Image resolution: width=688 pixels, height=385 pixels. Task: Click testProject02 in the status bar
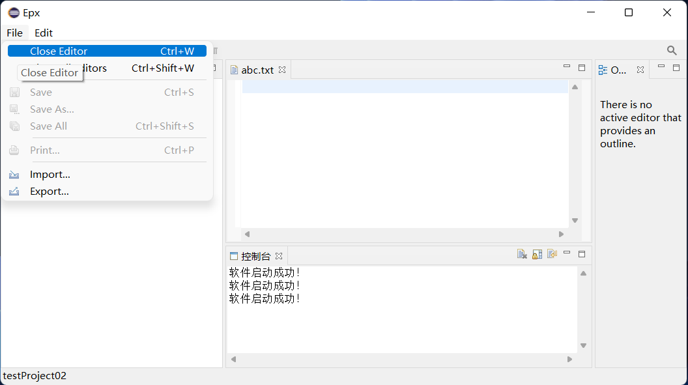[x=35, y=376]
